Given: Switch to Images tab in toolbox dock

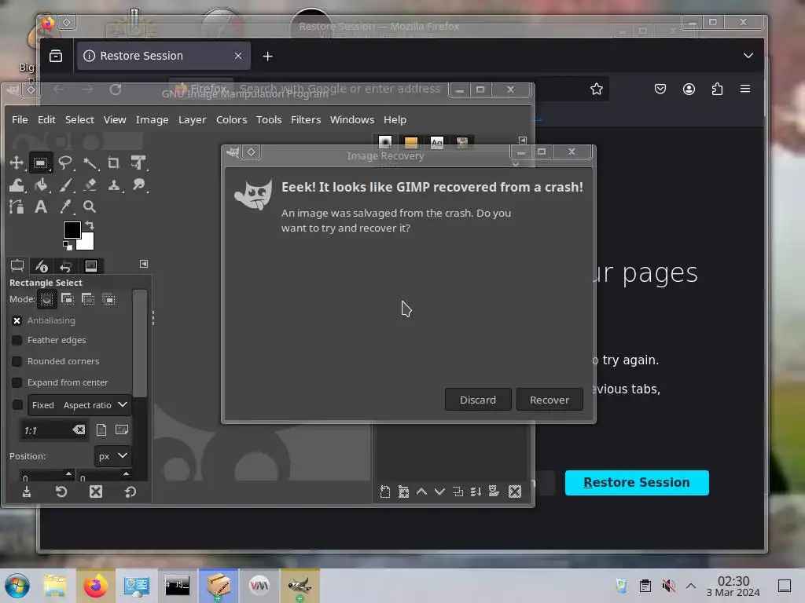Looking at the screenshot, I should [x=91, y=265].
